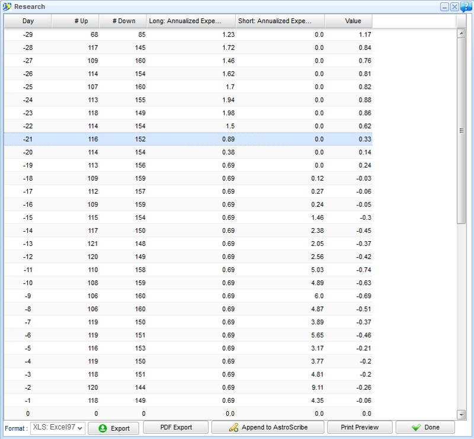Screen dimensions: 474x439
Task: Click the help question mark icon
Action: (466, 7)
